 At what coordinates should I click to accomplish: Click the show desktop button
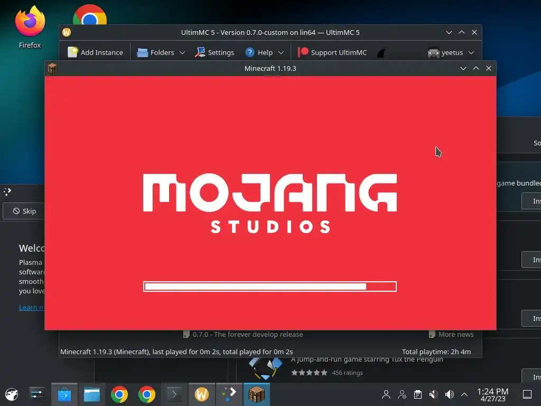[x=527, y=394]
